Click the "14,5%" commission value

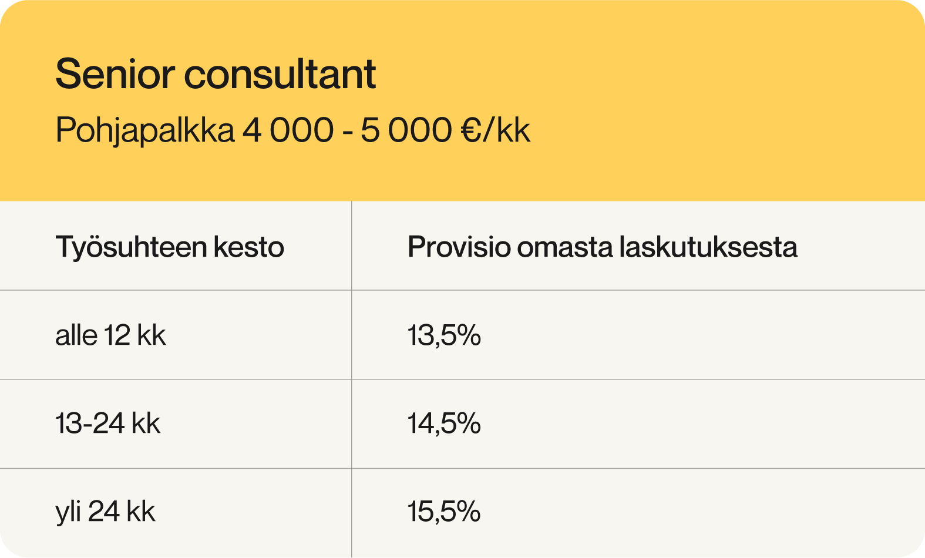444,423
